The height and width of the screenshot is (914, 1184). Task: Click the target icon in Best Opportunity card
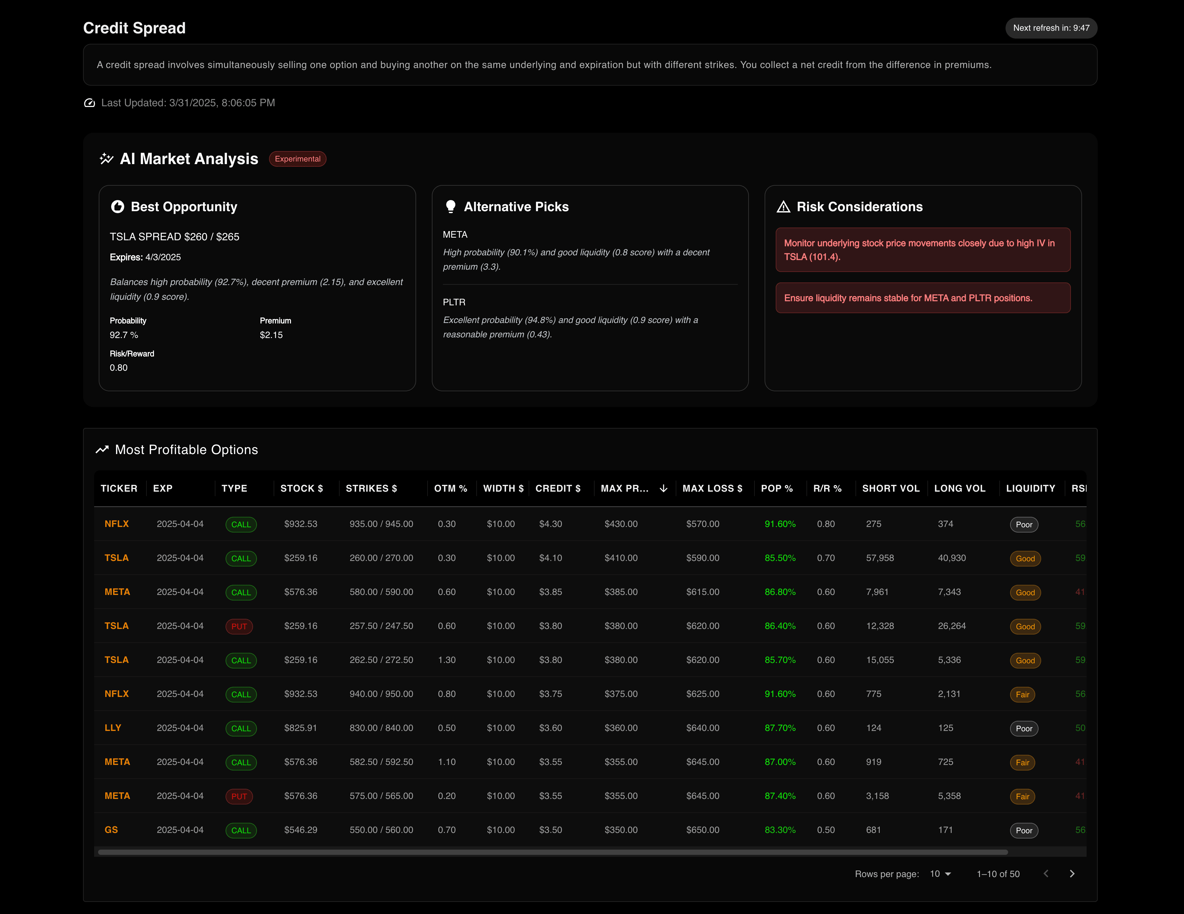pos(117,207)
